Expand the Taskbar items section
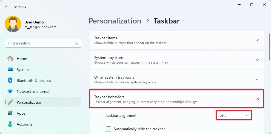The width and height of the screenshot is (271, 134). click(257, 40)
